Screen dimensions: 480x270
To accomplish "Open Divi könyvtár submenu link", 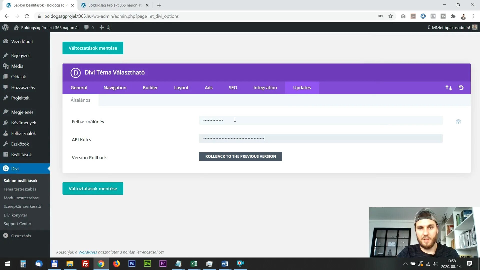I will point(15,215).
